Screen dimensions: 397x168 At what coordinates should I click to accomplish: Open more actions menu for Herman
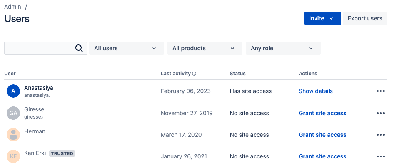tap(380, 135)
